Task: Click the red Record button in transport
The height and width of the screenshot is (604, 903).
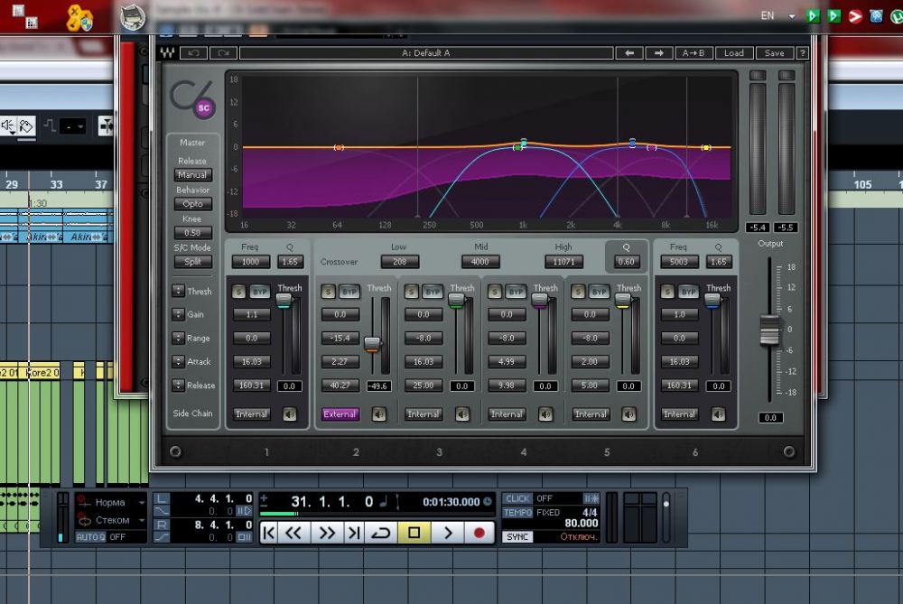Action: click(479, 534)
